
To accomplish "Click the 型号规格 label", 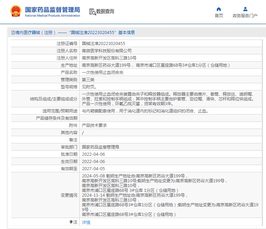I will (69, 87).
